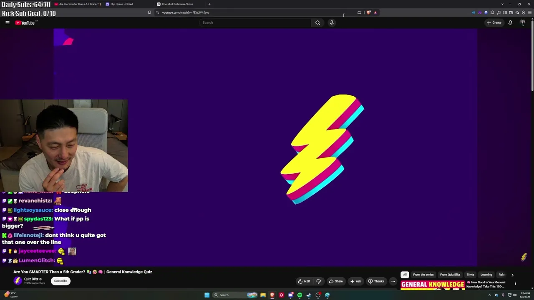The width and height of the screenshot is (534, 300).
Task: Open a new browser tab
Action: 209,4
